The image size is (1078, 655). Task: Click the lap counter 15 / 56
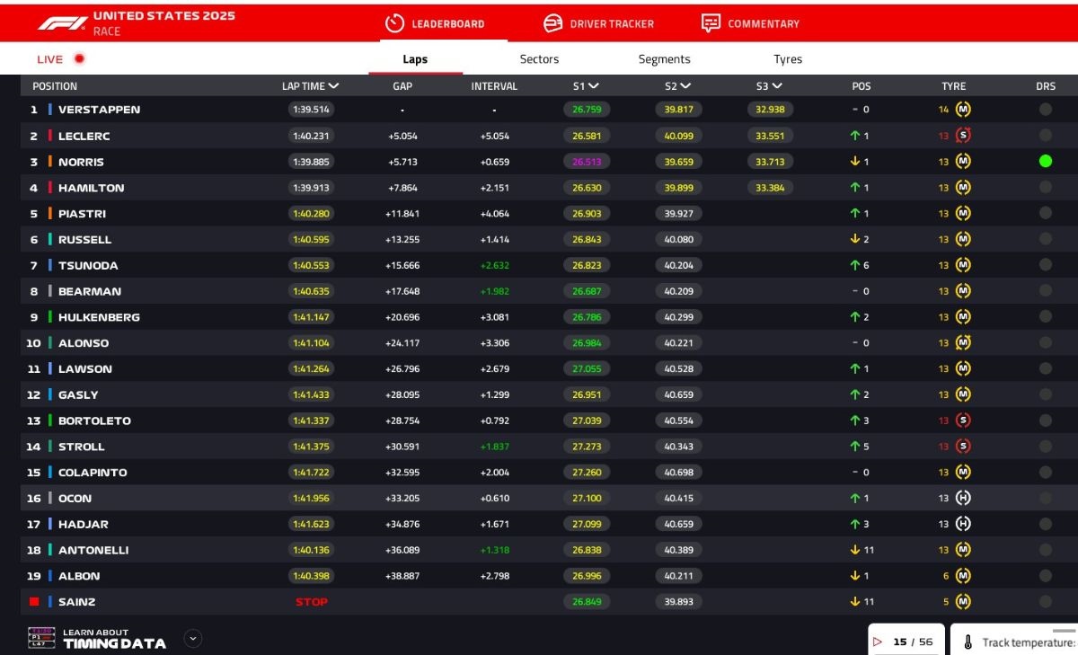(912, 642)
